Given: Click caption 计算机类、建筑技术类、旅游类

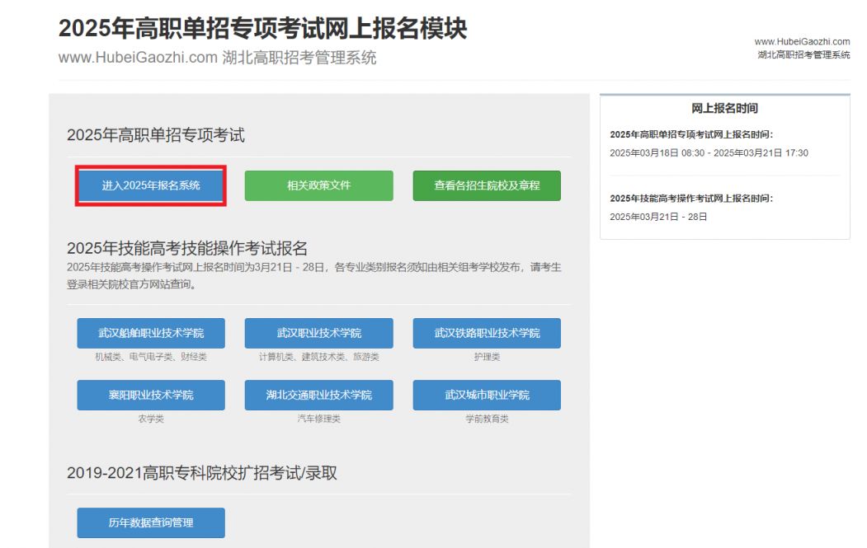Looking at the screenshot, I should 319,358.
